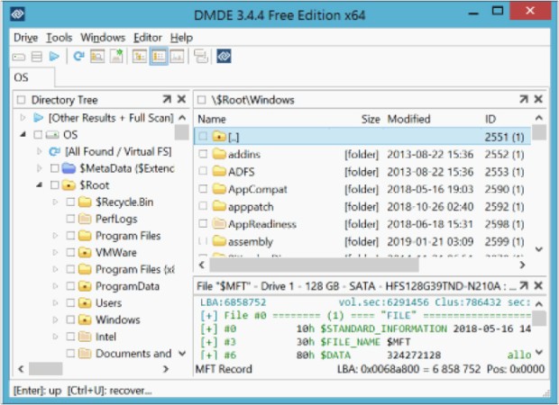Open the Tools menu
The height and width of the screenshot is (405, 559).
(60, 38)
